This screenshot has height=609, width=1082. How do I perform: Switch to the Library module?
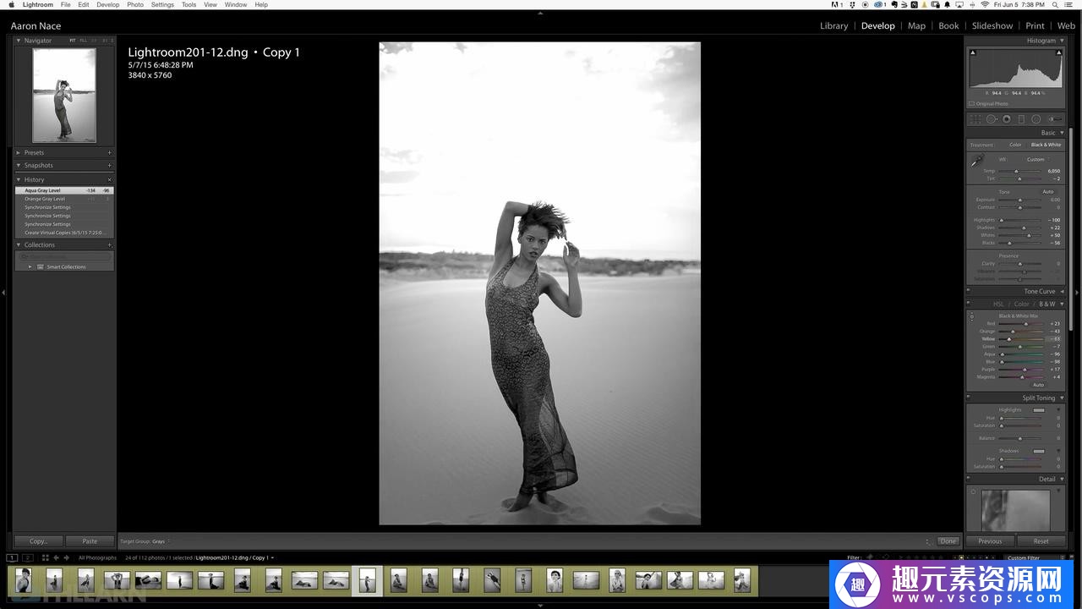833,26
